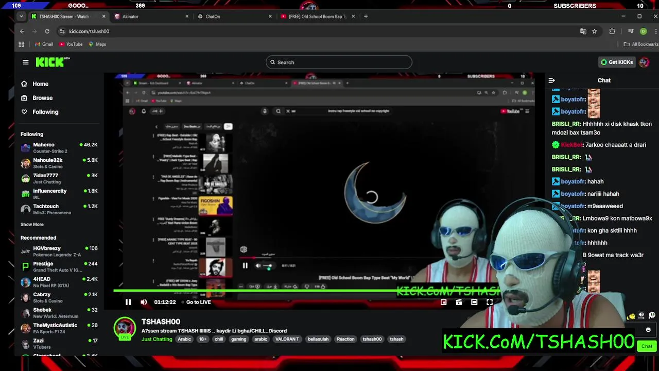The height and width of the screenshot is (371, 659).
Task: Open 7idan7777 channel
Action: [59, 179]
